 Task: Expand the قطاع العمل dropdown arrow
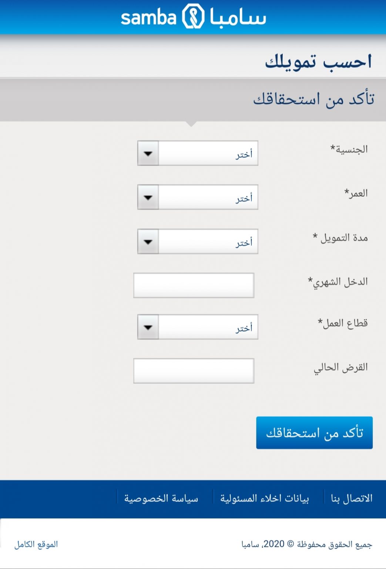[148, 327]
